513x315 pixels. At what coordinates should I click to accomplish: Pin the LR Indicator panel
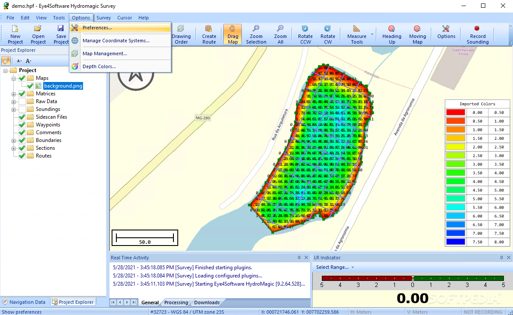coord(501,258)
